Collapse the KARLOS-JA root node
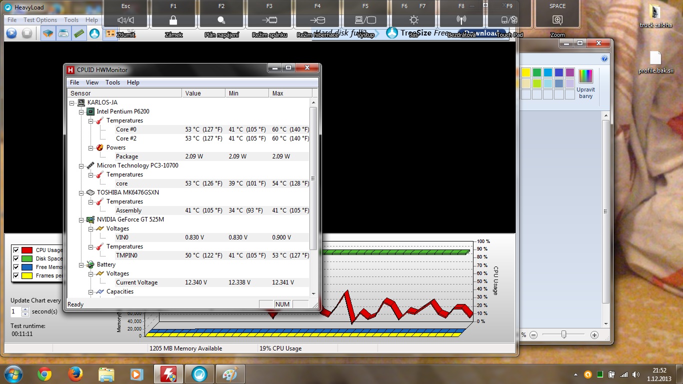 click(72, 102)
